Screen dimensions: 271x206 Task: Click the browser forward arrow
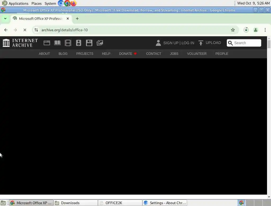coord(15,30)
